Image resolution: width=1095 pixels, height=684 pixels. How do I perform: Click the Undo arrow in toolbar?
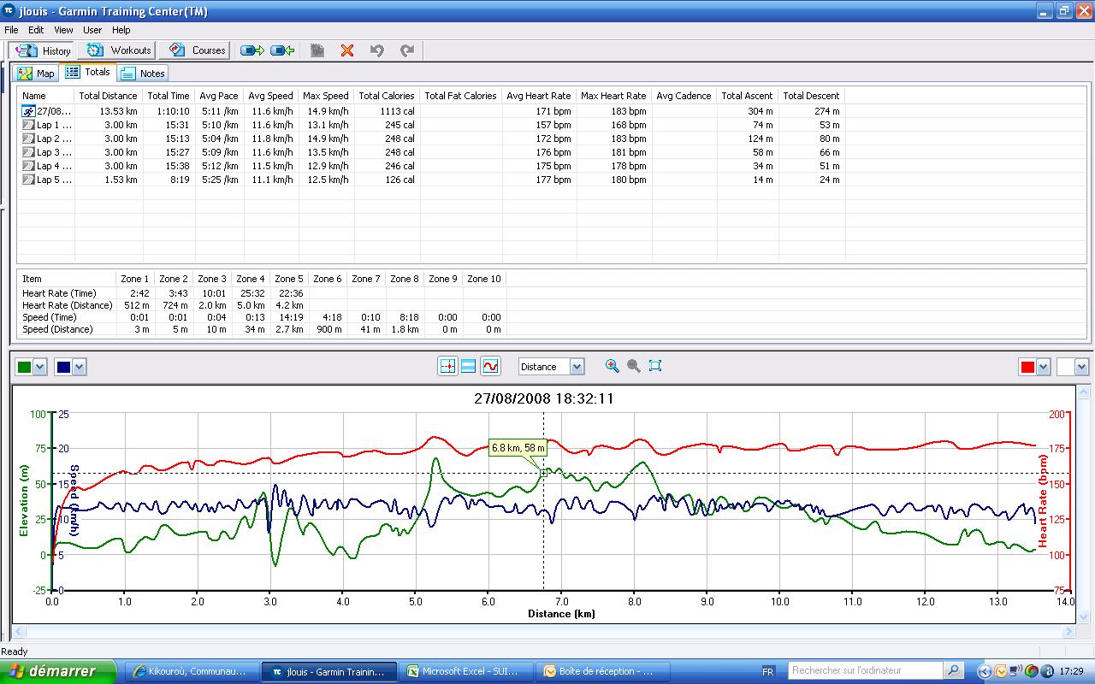[x=376, y=50]
